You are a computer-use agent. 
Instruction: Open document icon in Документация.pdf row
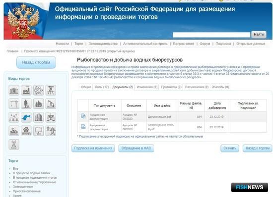83,116
